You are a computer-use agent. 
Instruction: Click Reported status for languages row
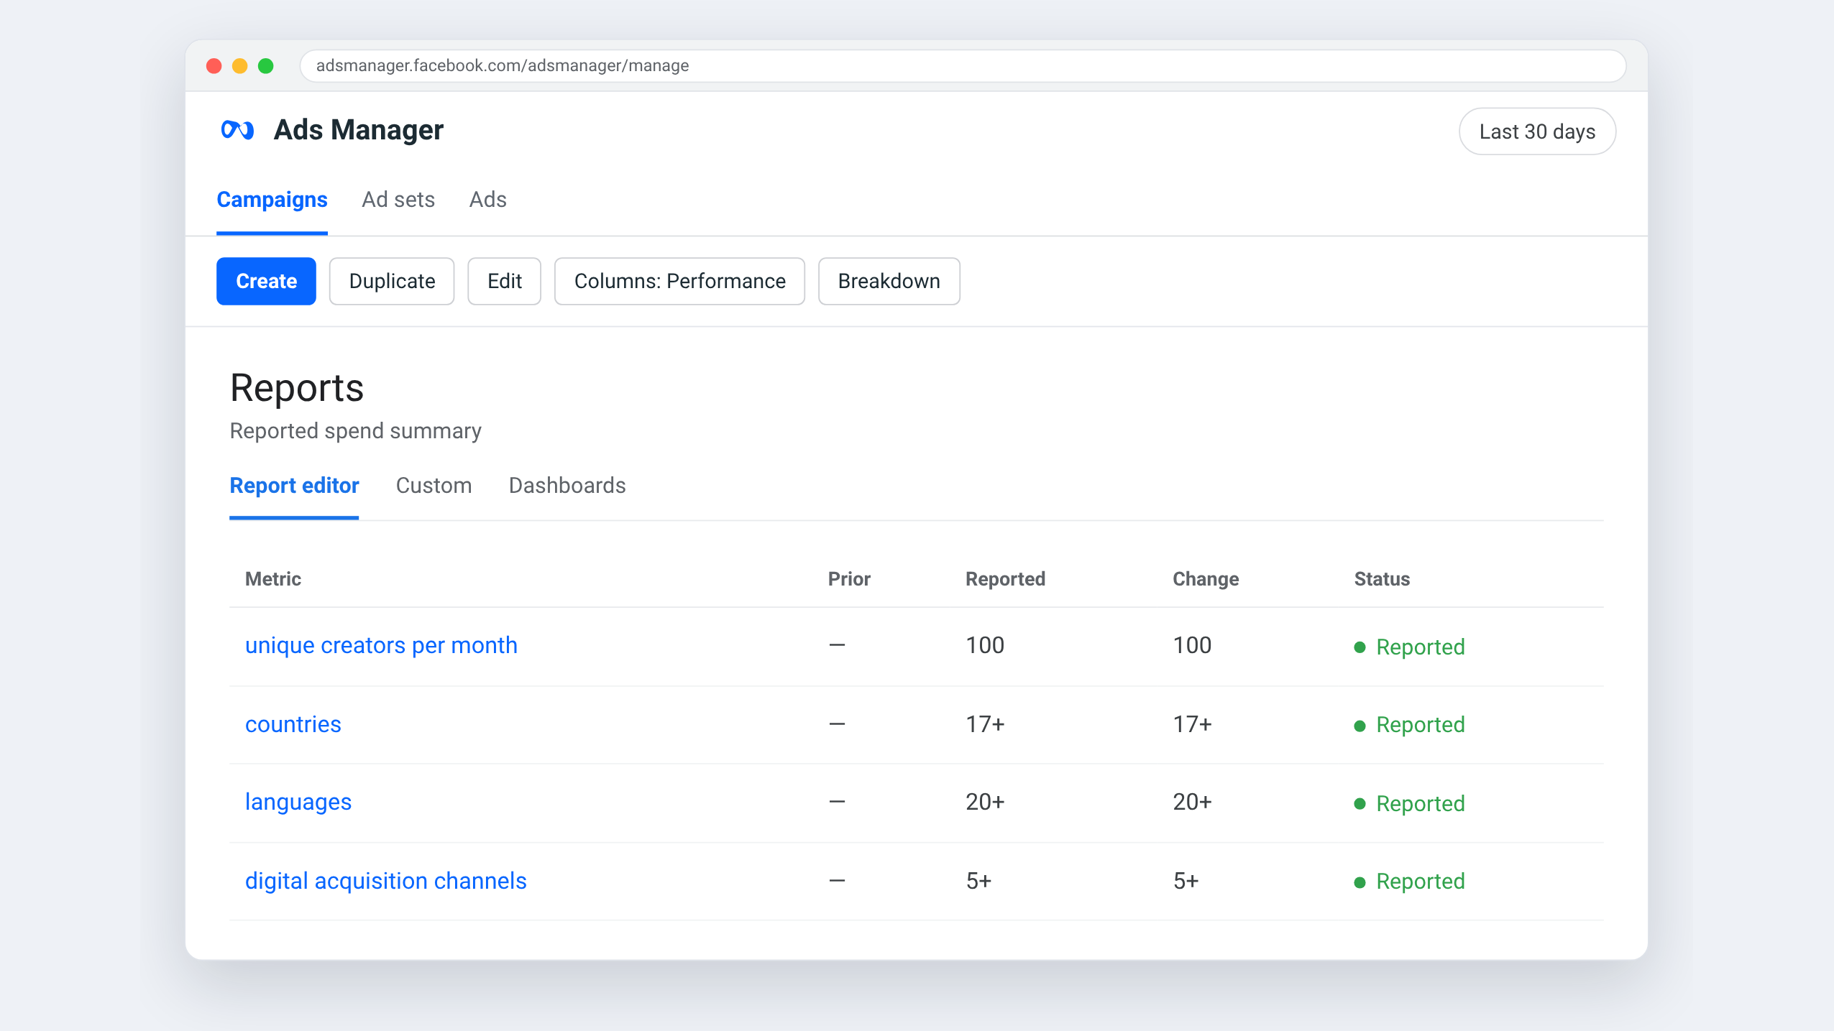coord(1409,804)
